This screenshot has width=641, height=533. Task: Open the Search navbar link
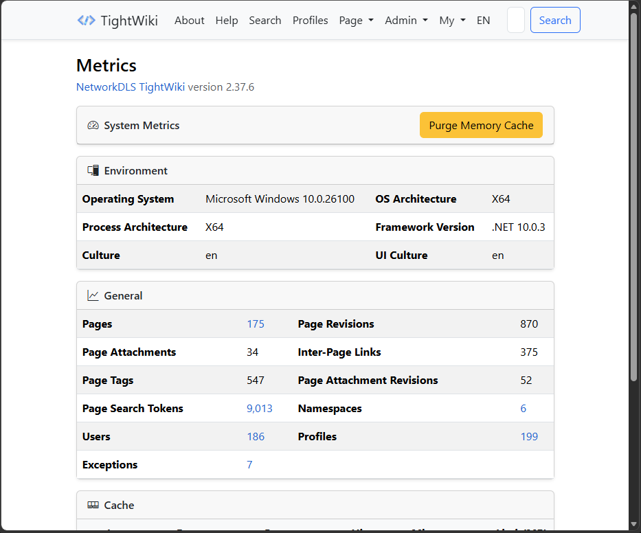click(265, 21)
